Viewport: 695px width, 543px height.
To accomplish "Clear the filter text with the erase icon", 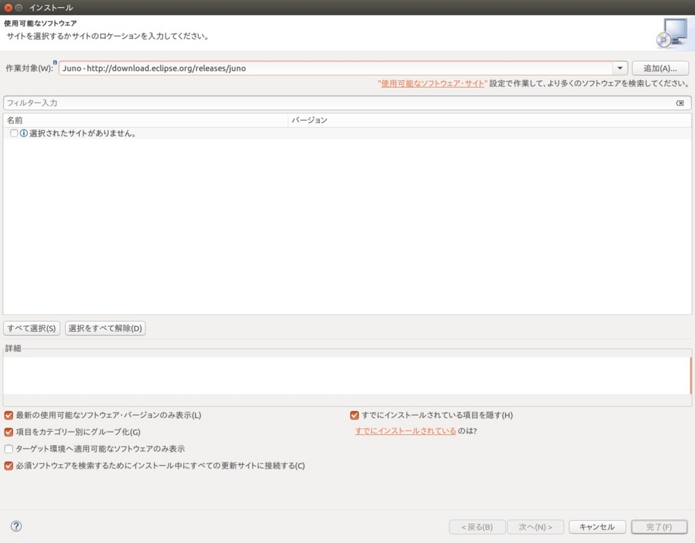I will (679, 103).
